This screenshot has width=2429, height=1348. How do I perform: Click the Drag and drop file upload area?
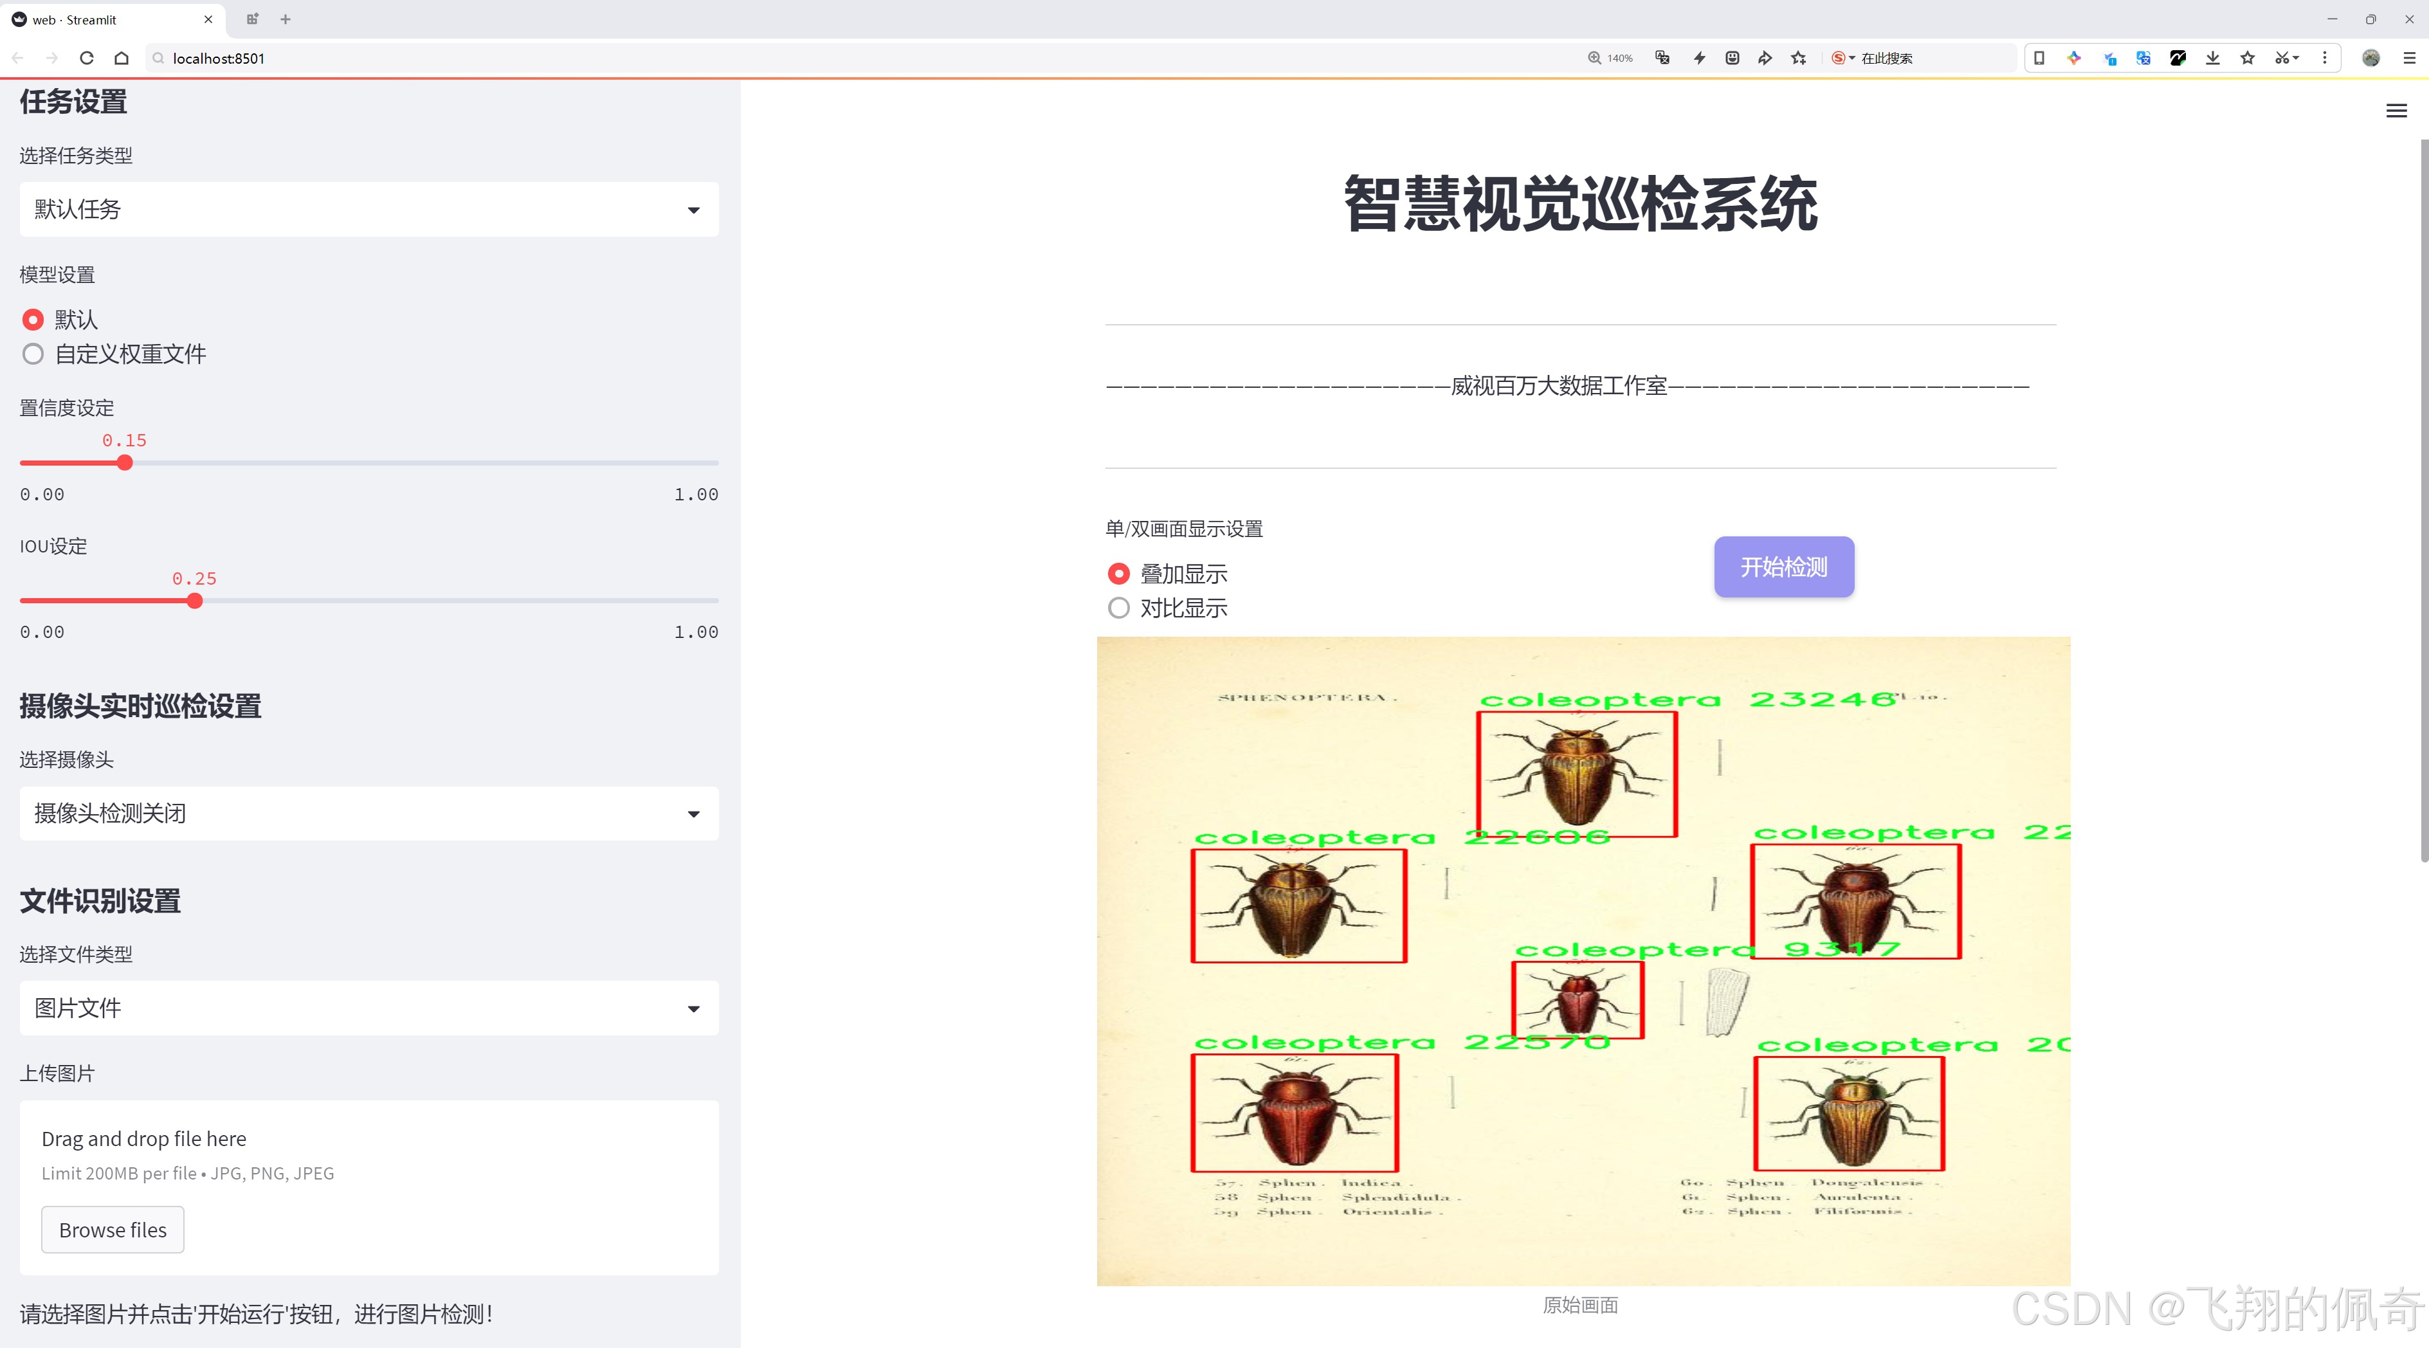click(x=368, y=1188)
